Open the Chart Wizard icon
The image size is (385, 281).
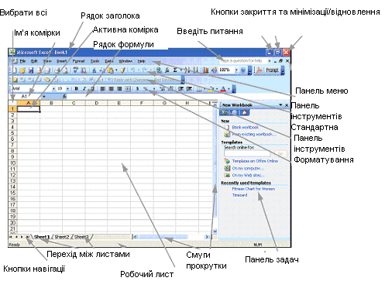click(206, 70)
